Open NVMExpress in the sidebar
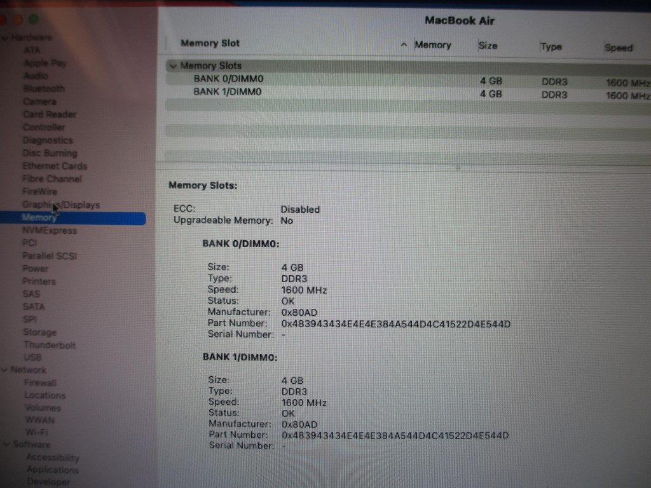 (x=50, y=231)
